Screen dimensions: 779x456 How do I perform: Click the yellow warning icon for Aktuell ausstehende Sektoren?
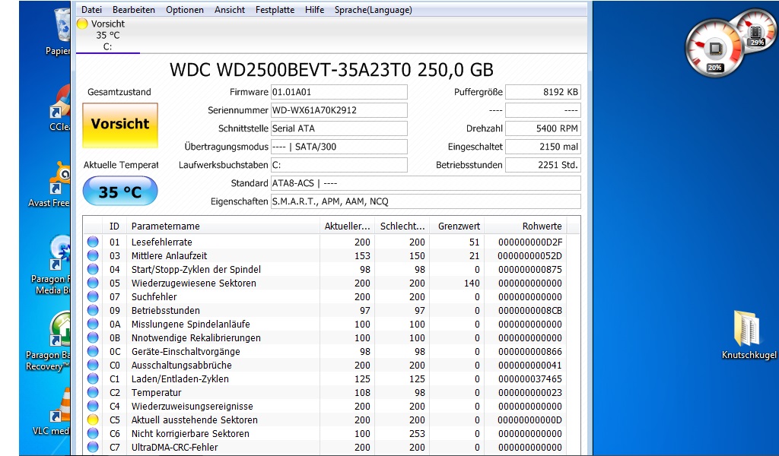click(x=93, y=420)
